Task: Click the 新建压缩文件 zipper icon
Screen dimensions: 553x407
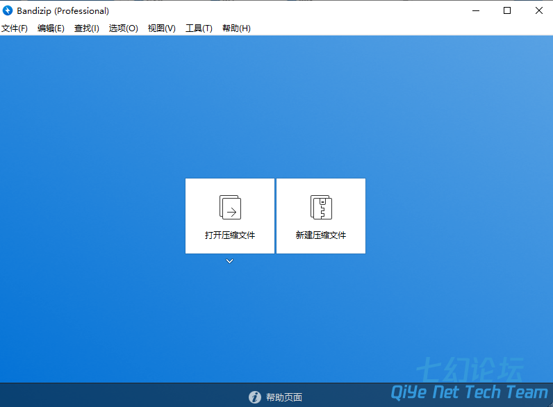Action: click(321, 207)
